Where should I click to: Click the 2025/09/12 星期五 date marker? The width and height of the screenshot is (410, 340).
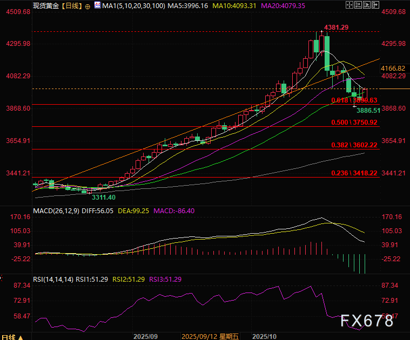210,336
